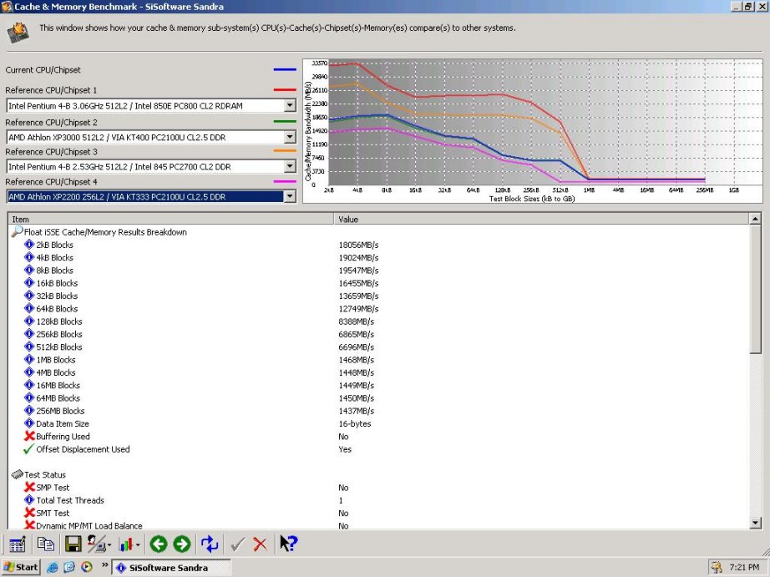The height and width of the screenshot is (577, 770).
Task: Click the red X cancel icon in the toolbar
Action: 261,544
